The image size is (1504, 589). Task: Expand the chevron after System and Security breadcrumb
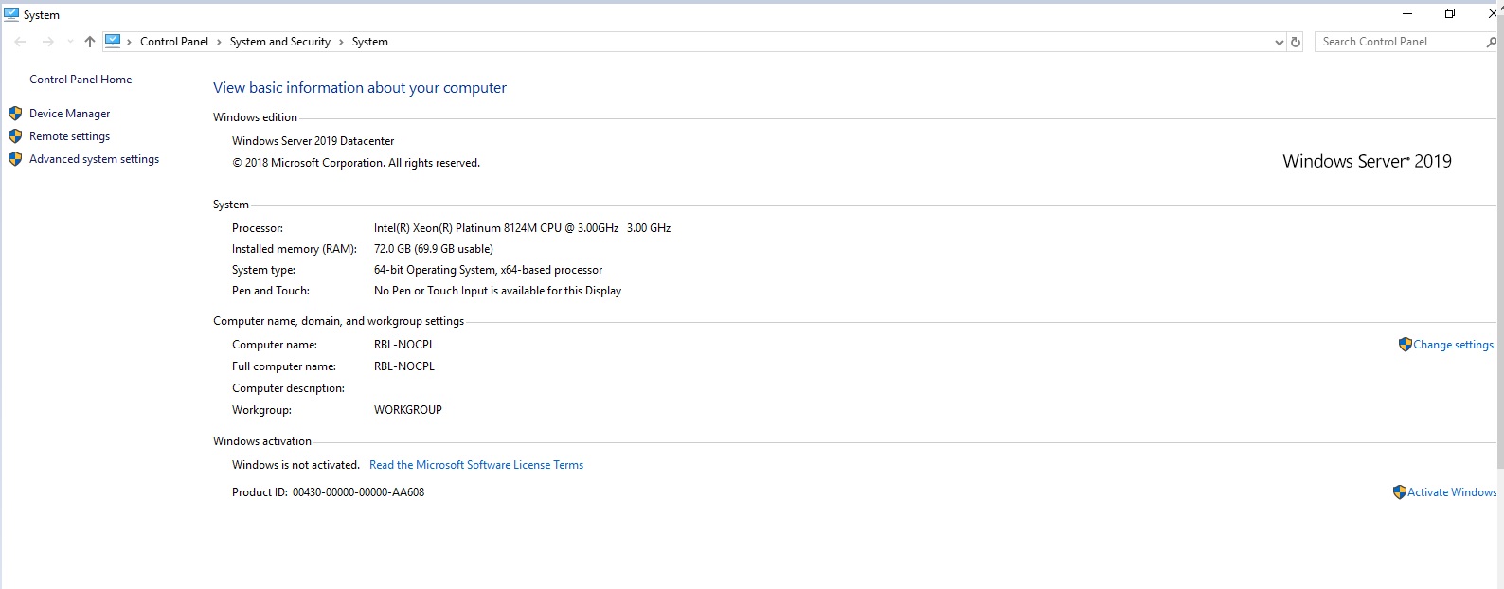click(x=341, y=42)
